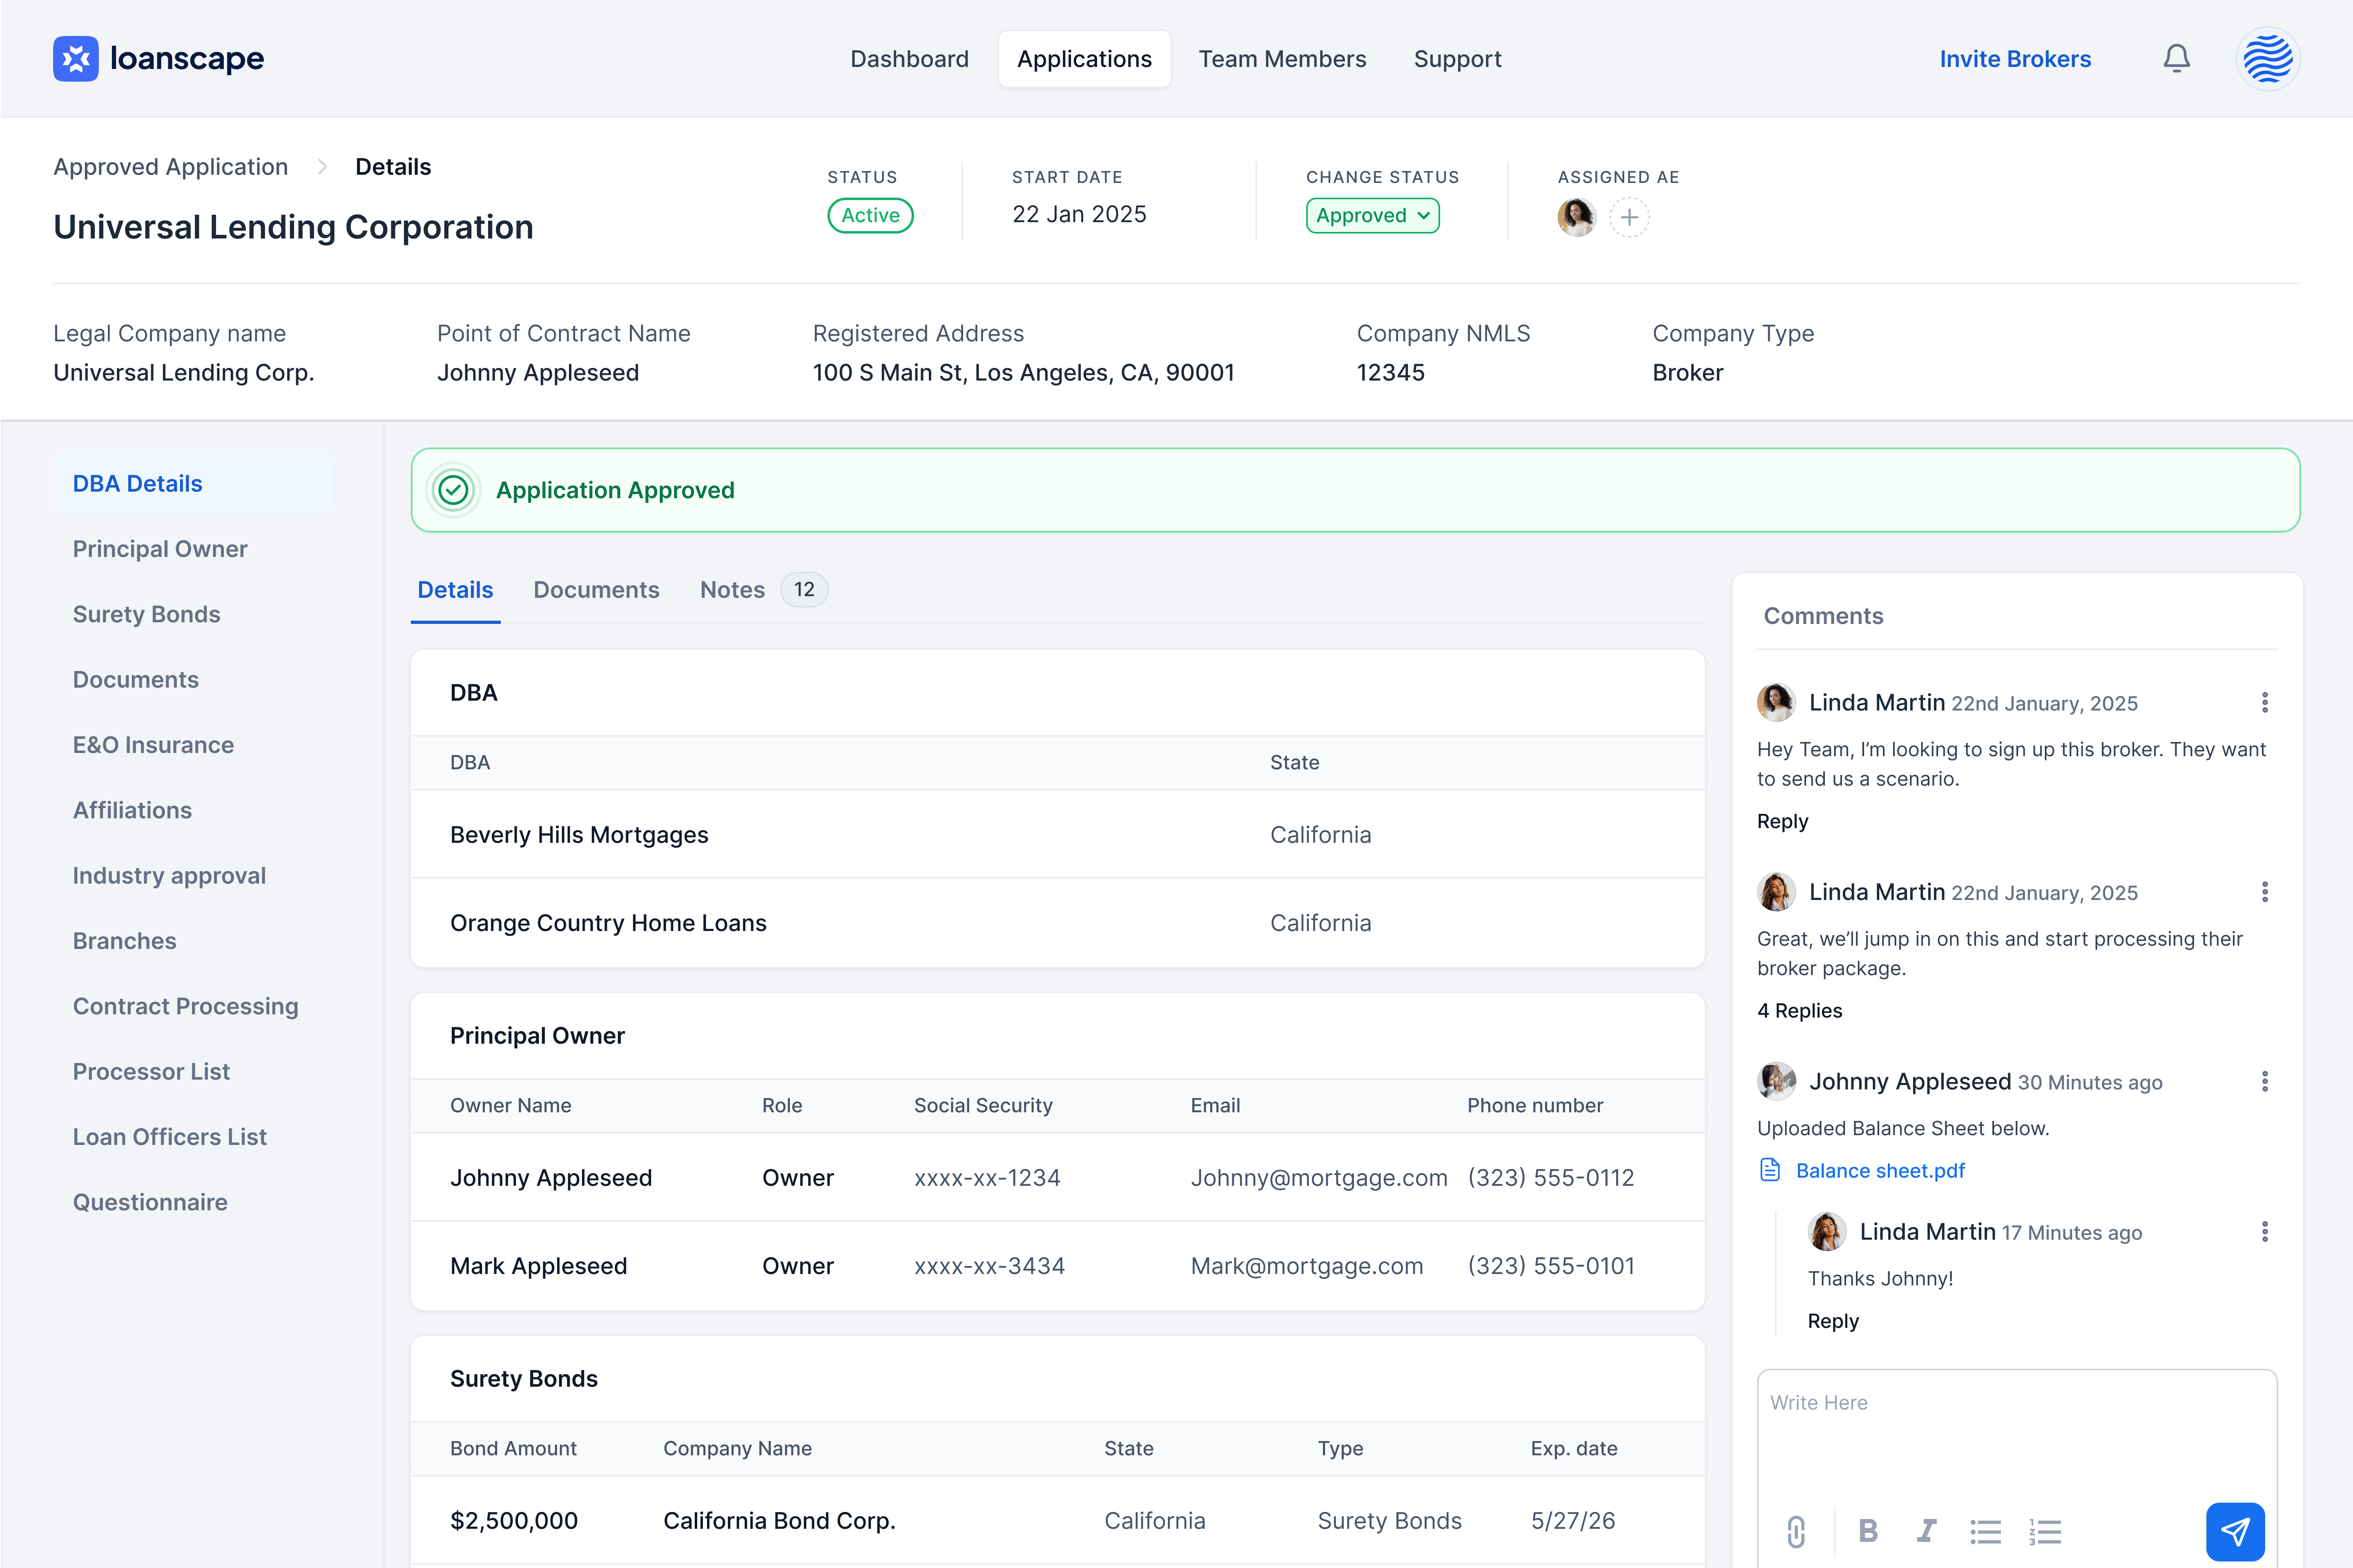Click the loanscape logo icon
Screen dimensions: 2353x1568
(x=76, y=59)
